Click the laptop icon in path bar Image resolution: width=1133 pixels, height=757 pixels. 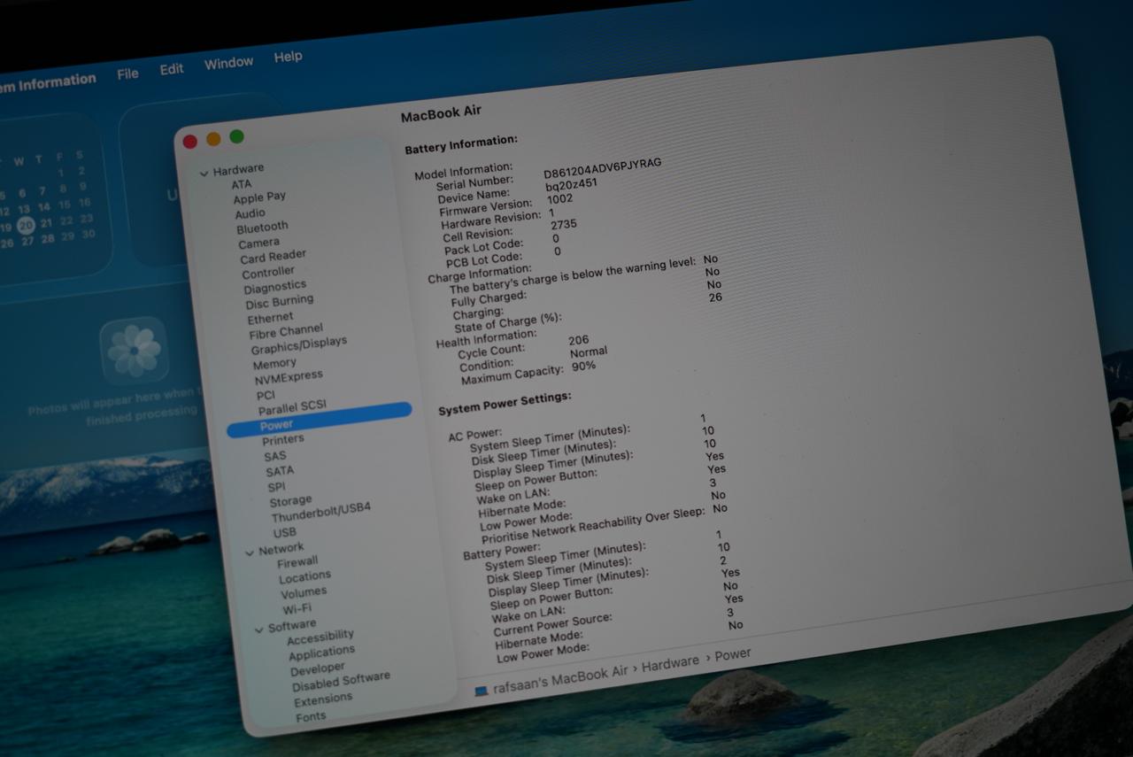tap(481, 691)
